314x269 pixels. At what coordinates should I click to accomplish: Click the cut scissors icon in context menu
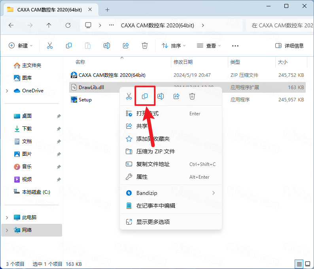pyautogui.click(x=129, y=96)
